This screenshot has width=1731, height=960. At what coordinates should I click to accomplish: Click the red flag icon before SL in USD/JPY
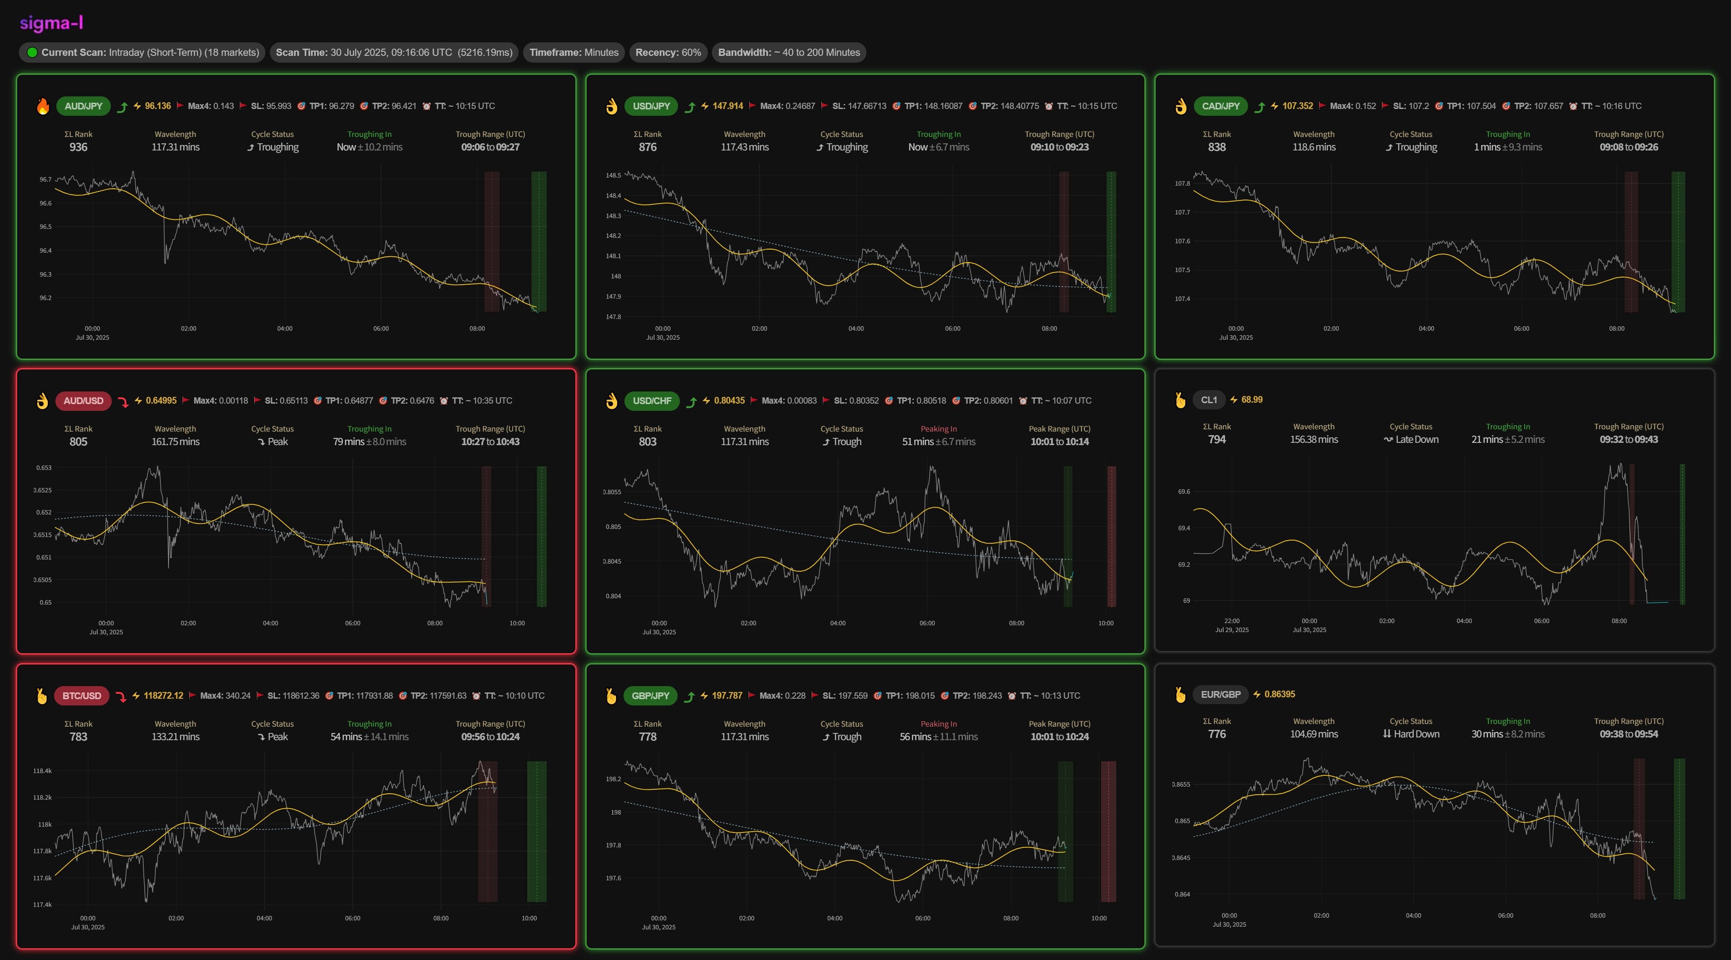pyautogui.click(x=826, y=106)
